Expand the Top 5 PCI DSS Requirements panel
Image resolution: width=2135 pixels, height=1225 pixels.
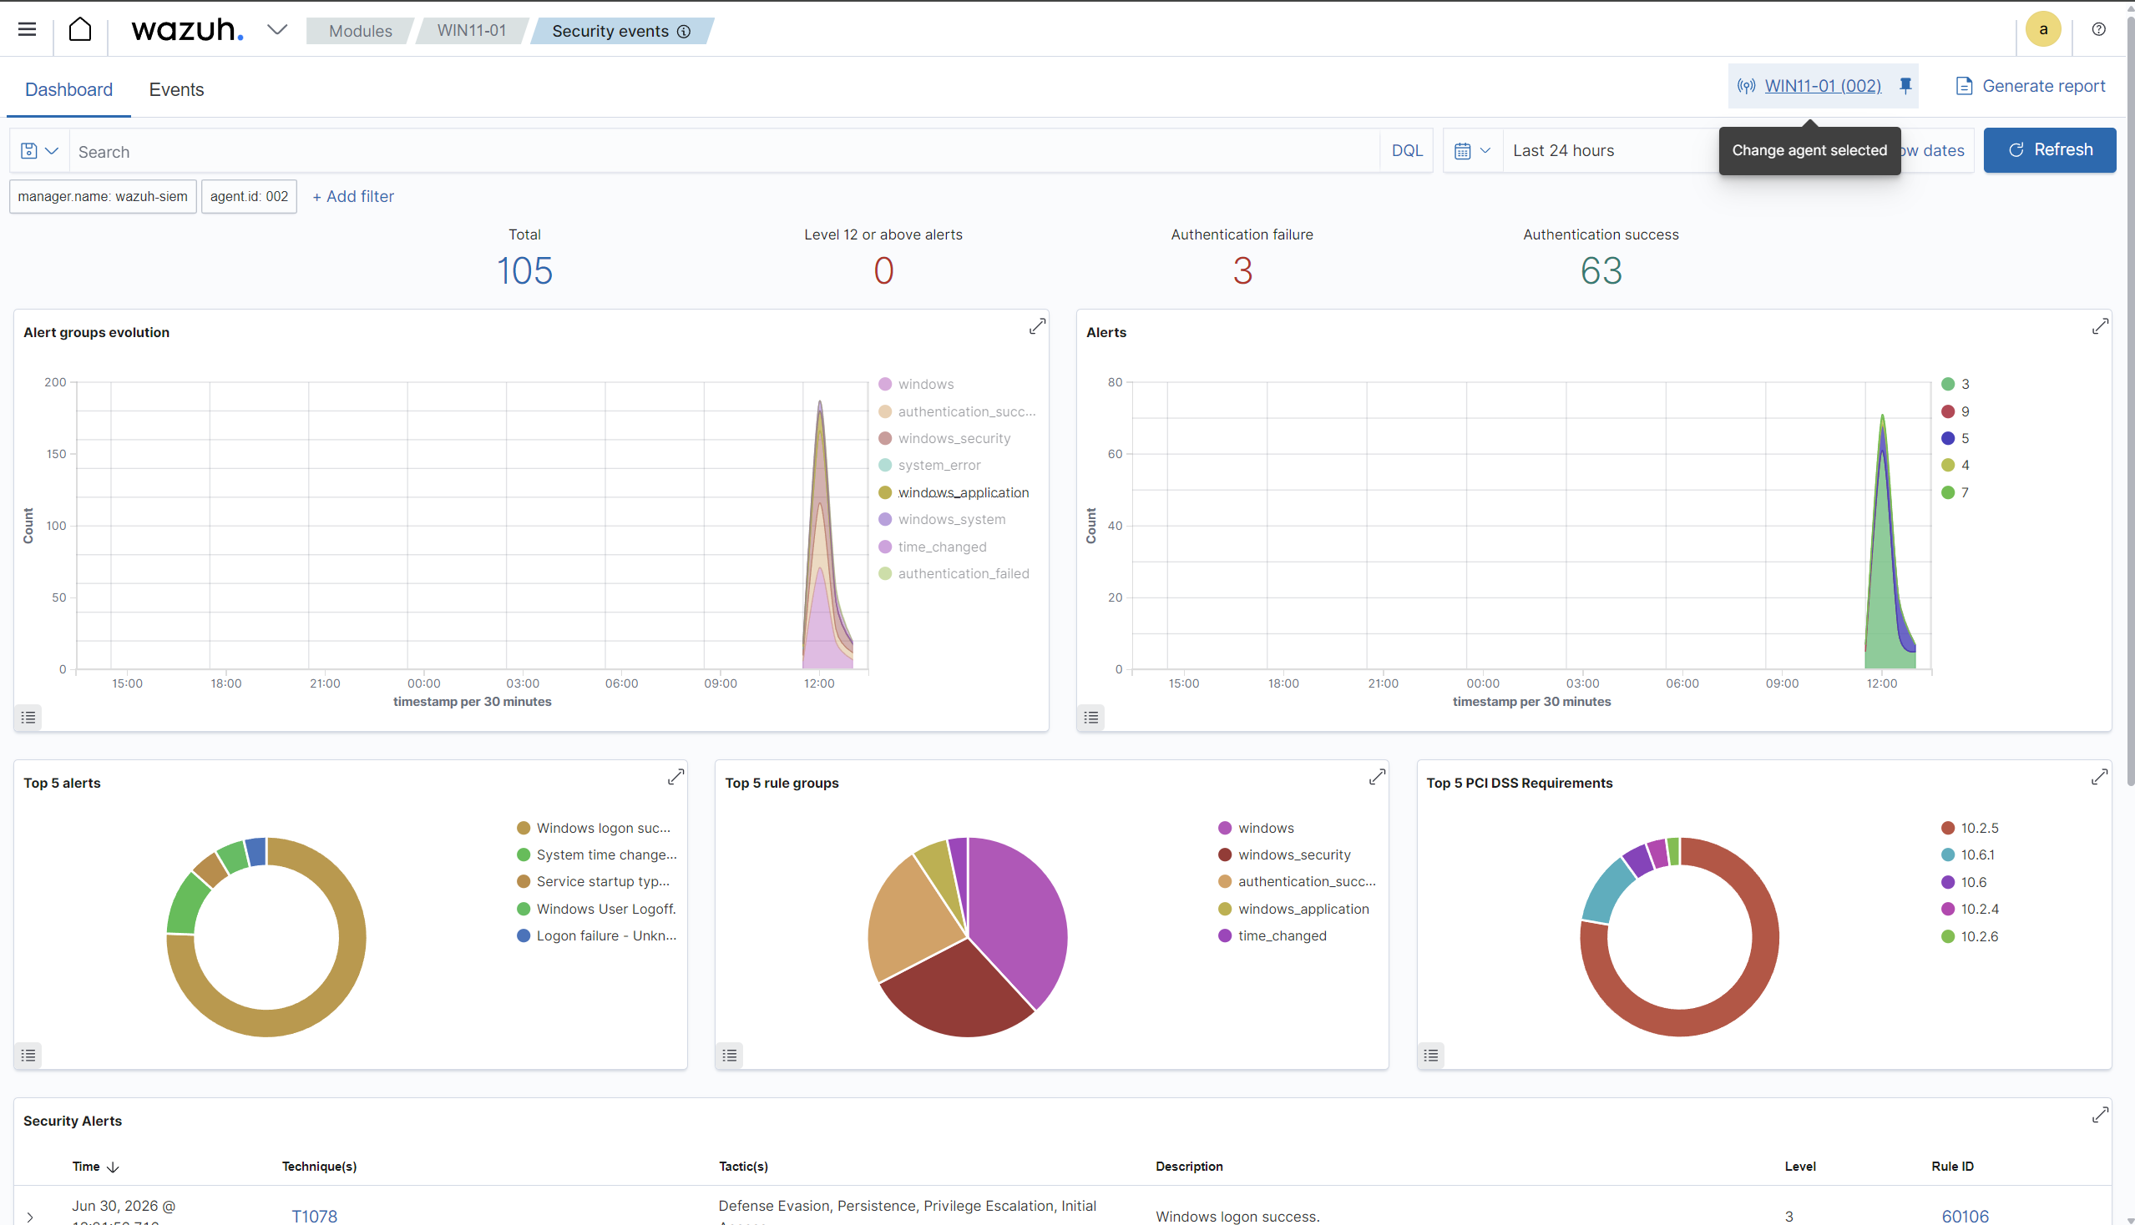click(x=2099, y=777)
